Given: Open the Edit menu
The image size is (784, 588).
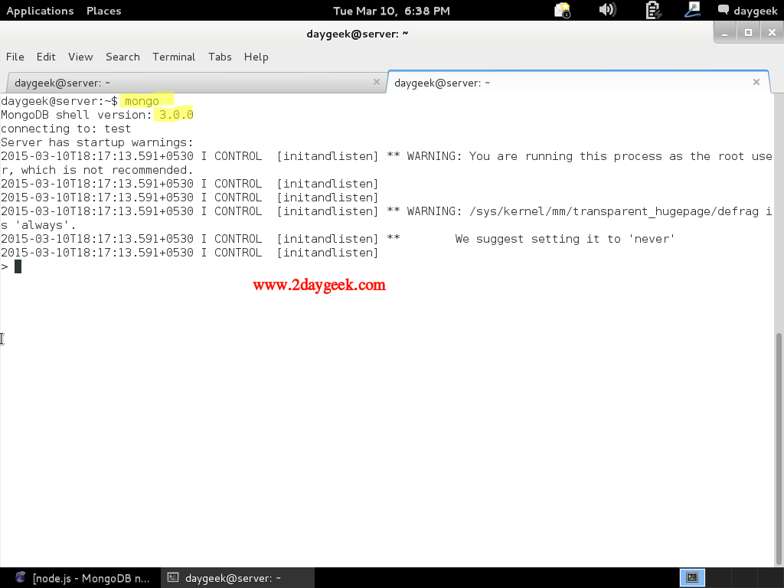Looking at the screenshot, I should click(46, 57).
